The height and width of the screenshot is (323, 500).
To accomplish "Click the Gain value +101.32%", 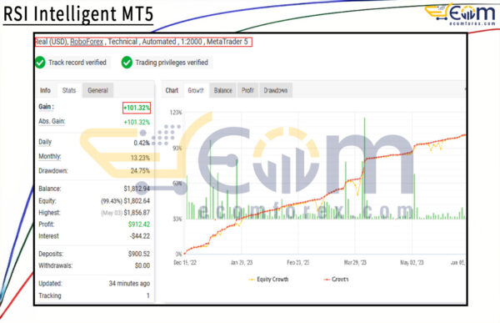I will coord(137,108).
